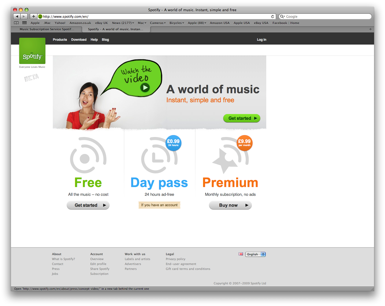385x306 pixels.
Task: Open the eBay UK bookmark
Action: tap(102, 23)
